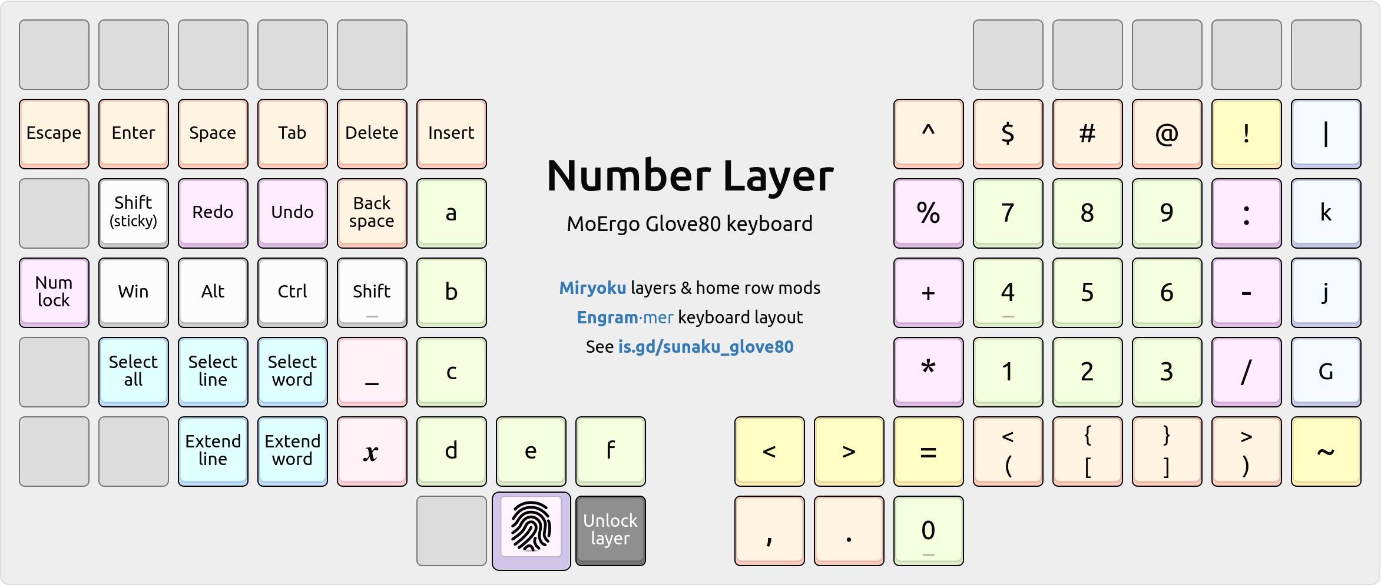Open the is.gd/sunaku_glove80 link
Screen dimensions: 1381x585
pos(706,347)
